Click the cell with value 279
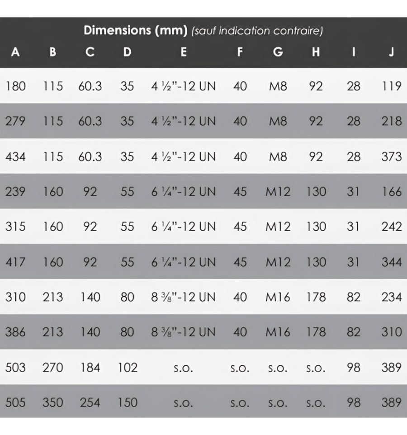 [x=15, y=121]
